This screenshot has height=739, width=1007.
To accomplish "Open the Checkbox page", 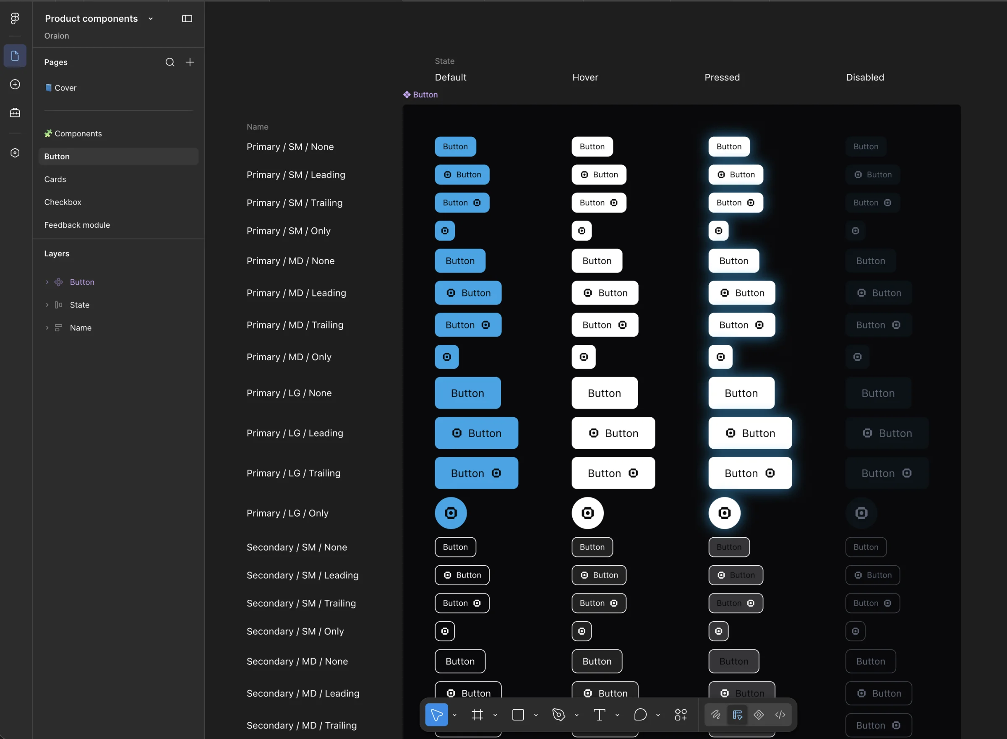I will click(118, 202).
